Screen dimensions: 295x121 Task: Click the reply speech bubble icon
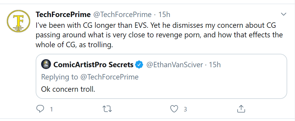click(x=40, y=109)
